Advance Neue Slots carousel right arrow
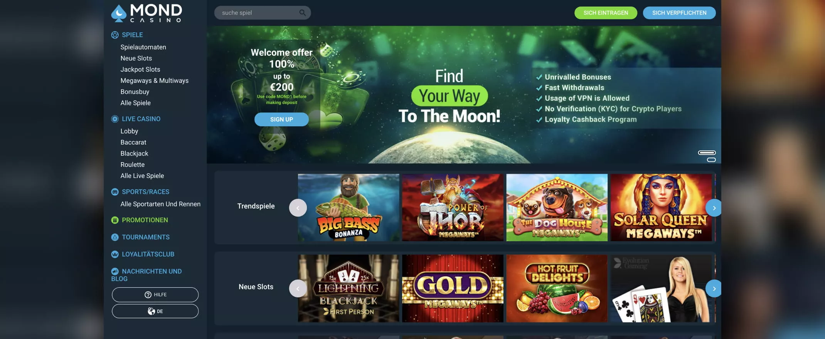Viewport: 825px width, 339px height. 714,289
